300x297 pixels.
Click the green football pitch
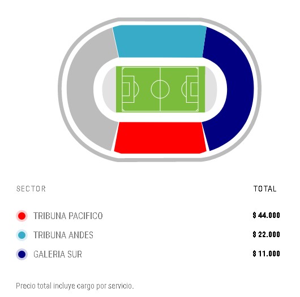pyautogui.click(x=160, y=89)
